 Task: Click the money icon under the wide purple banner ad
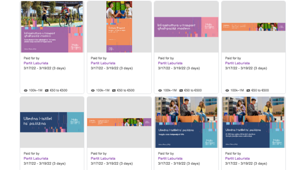(181, 91)
